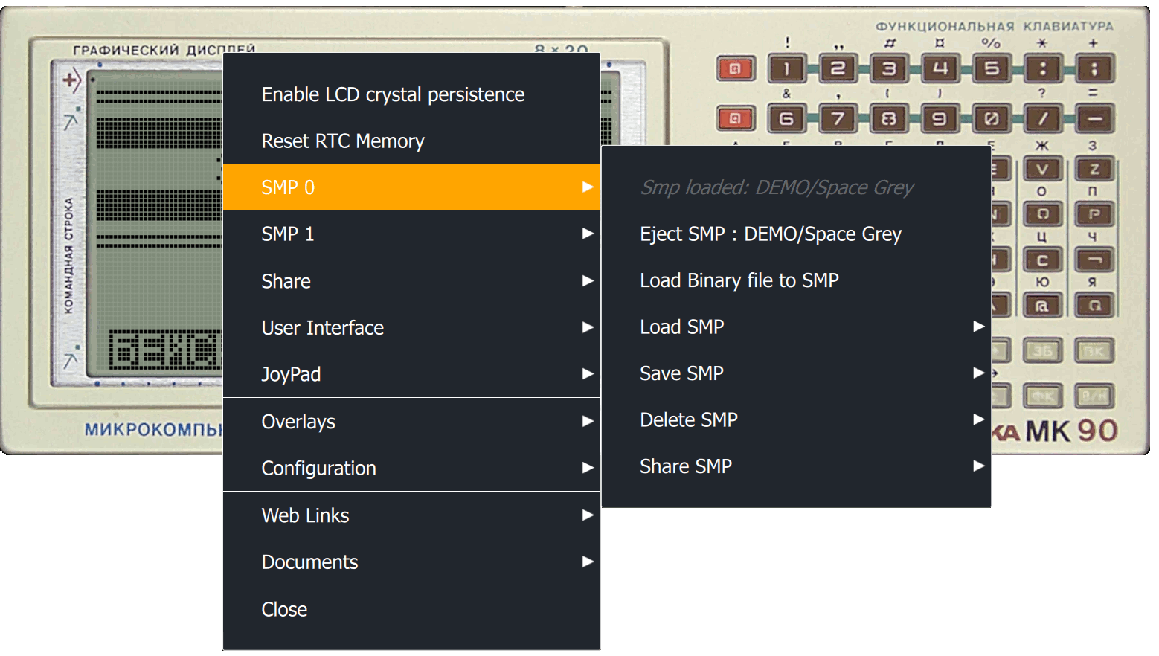
Task: Choose Load Binary file to SMP
Action: click(739, 280)
